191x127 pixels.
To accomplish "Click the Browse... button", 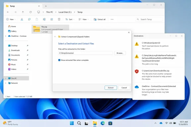I will click(120, 53).
